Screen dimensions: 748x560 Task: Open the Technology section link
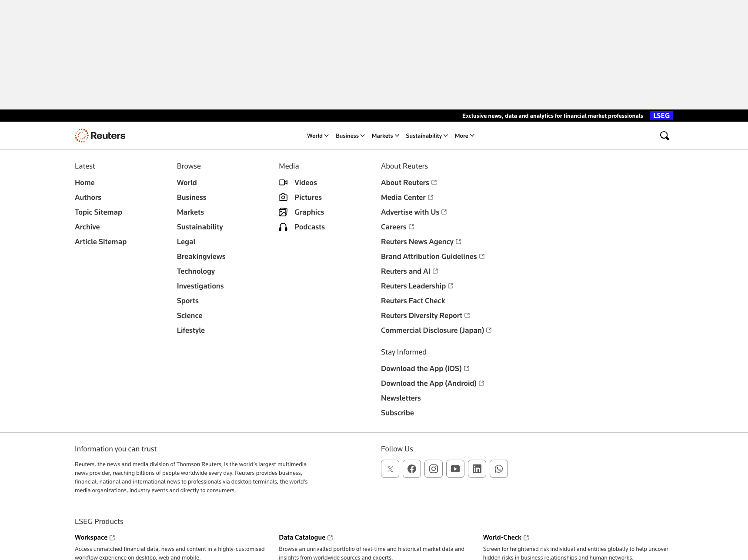(x=196, y=271)
